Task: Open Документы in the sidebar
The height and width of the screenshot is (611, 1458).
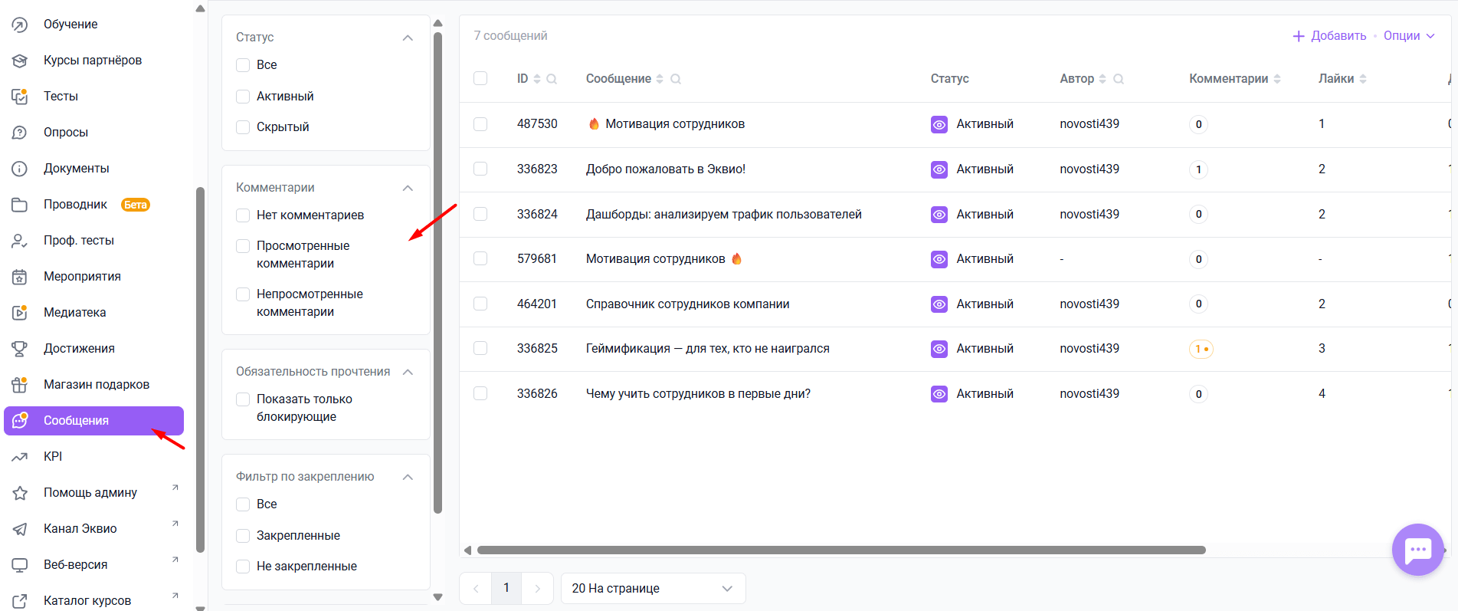Action: pos(76,169)
